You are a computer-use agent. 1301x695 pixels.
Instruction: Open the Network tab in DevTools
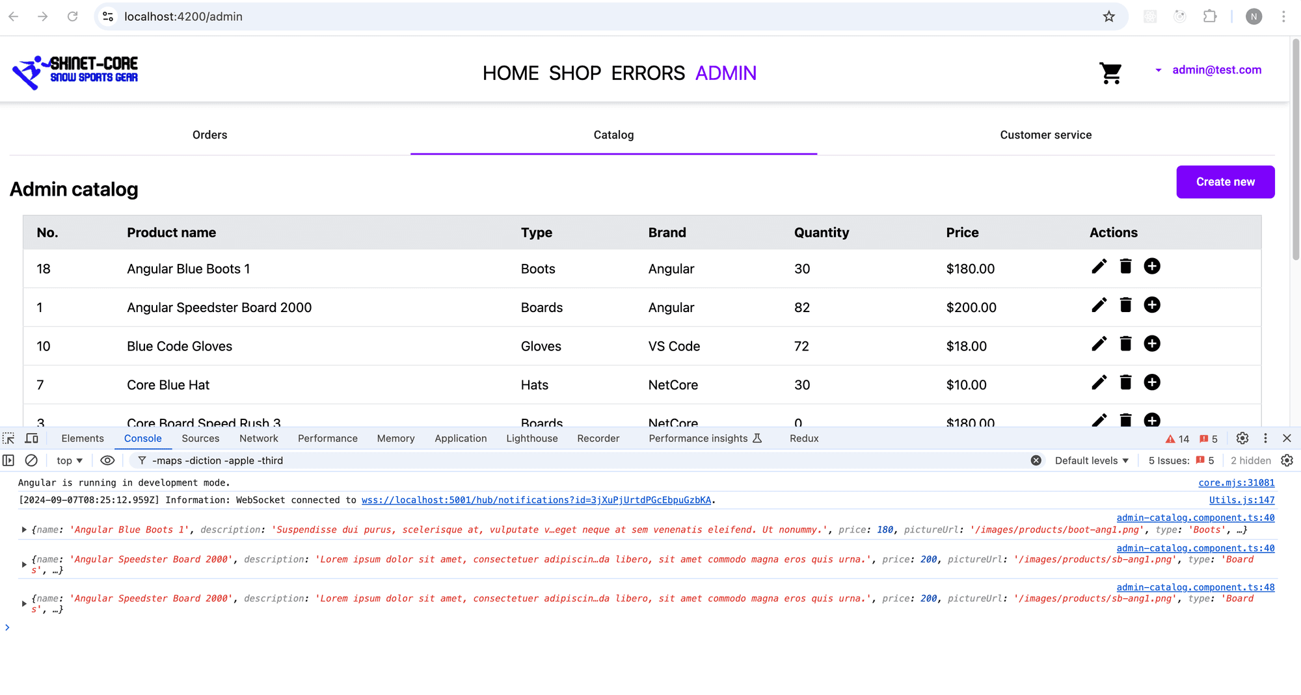[258, 438]
